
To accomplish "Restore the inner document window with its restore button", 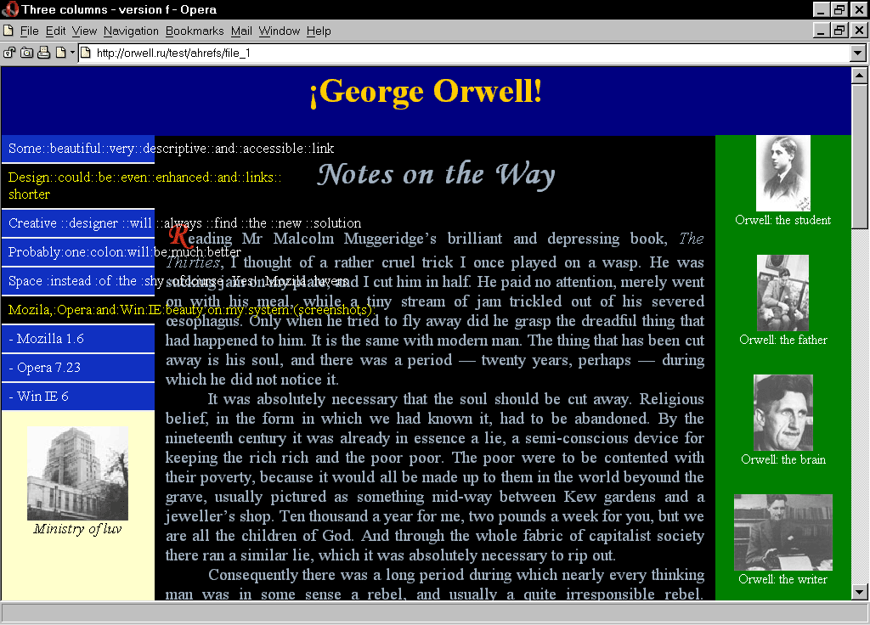I will tap(839, 30).
